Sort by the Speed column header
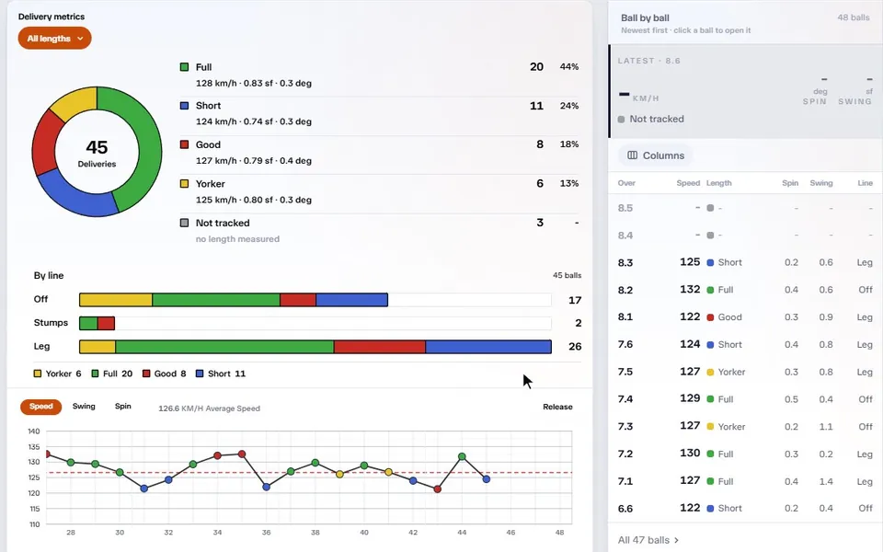Screen dimensions: 883x552 [x=688, y=183]
